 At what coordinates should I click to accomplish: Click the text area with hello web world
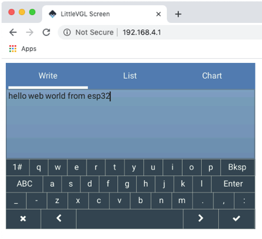[130, 124]
